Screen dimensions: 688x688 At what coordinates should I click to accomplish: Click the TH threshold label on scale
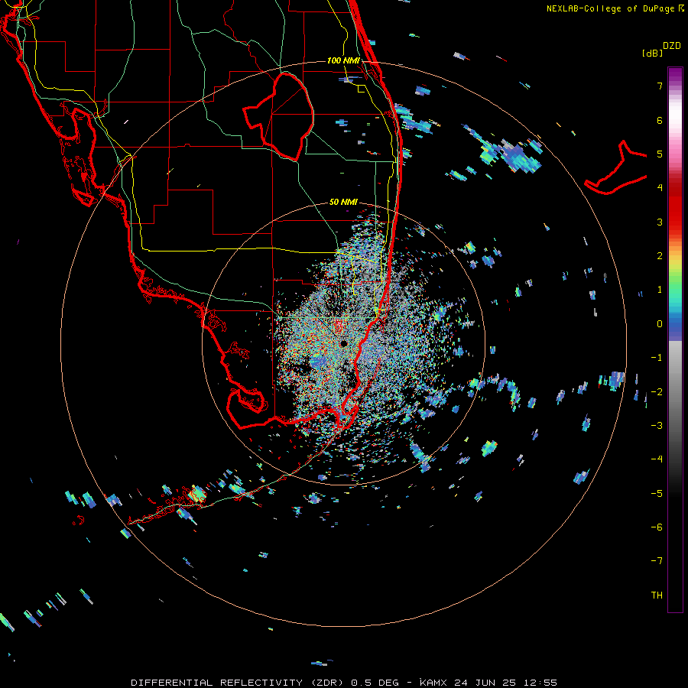click(x=657, y=596)
